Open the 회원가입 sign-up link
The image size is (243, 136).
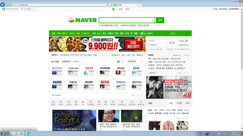click(170, 49)
